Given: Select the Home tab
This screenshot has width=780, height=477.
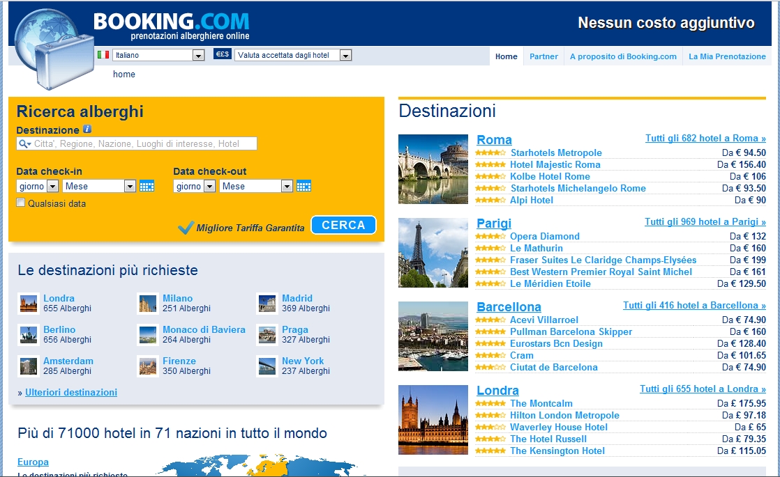Looking at the screenshot, I should pyautogui.click(x=507, y=56).
